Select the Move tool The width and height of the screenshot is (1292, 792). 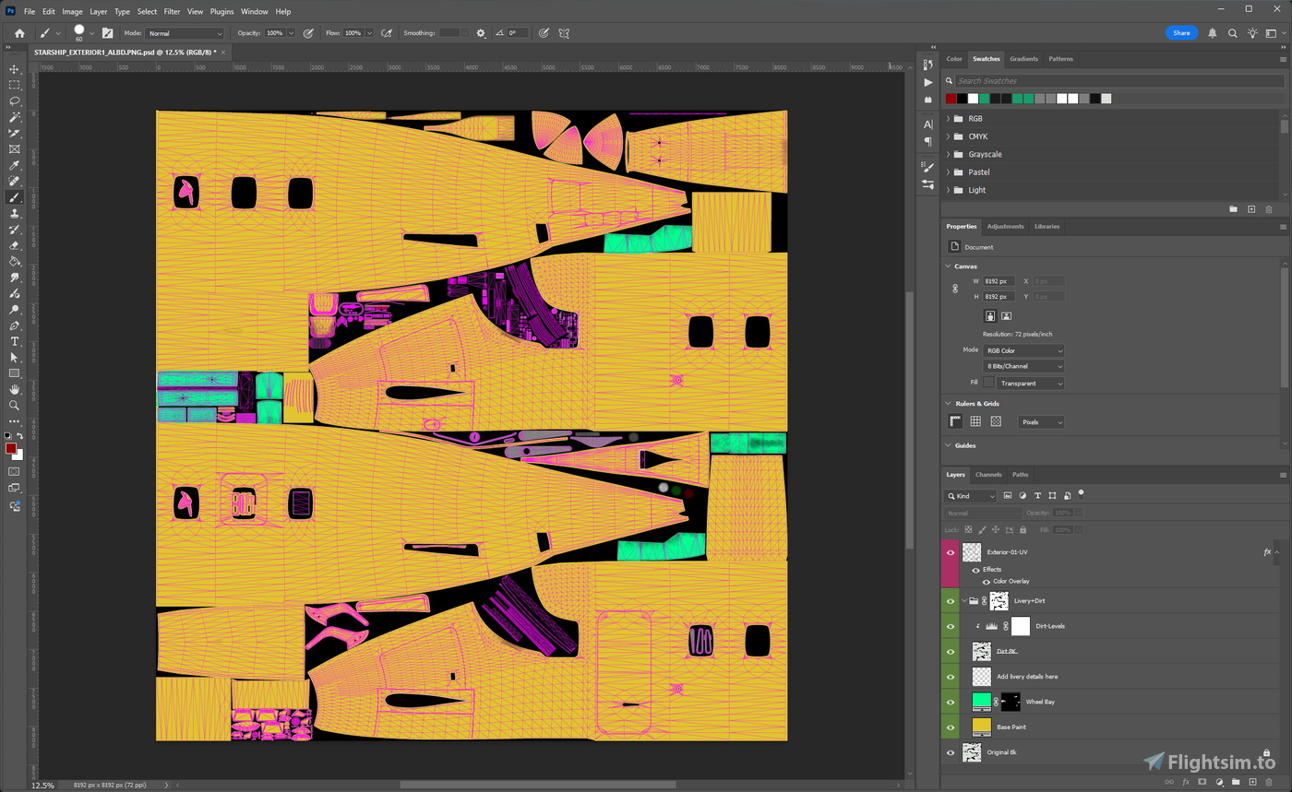(14, 69)
